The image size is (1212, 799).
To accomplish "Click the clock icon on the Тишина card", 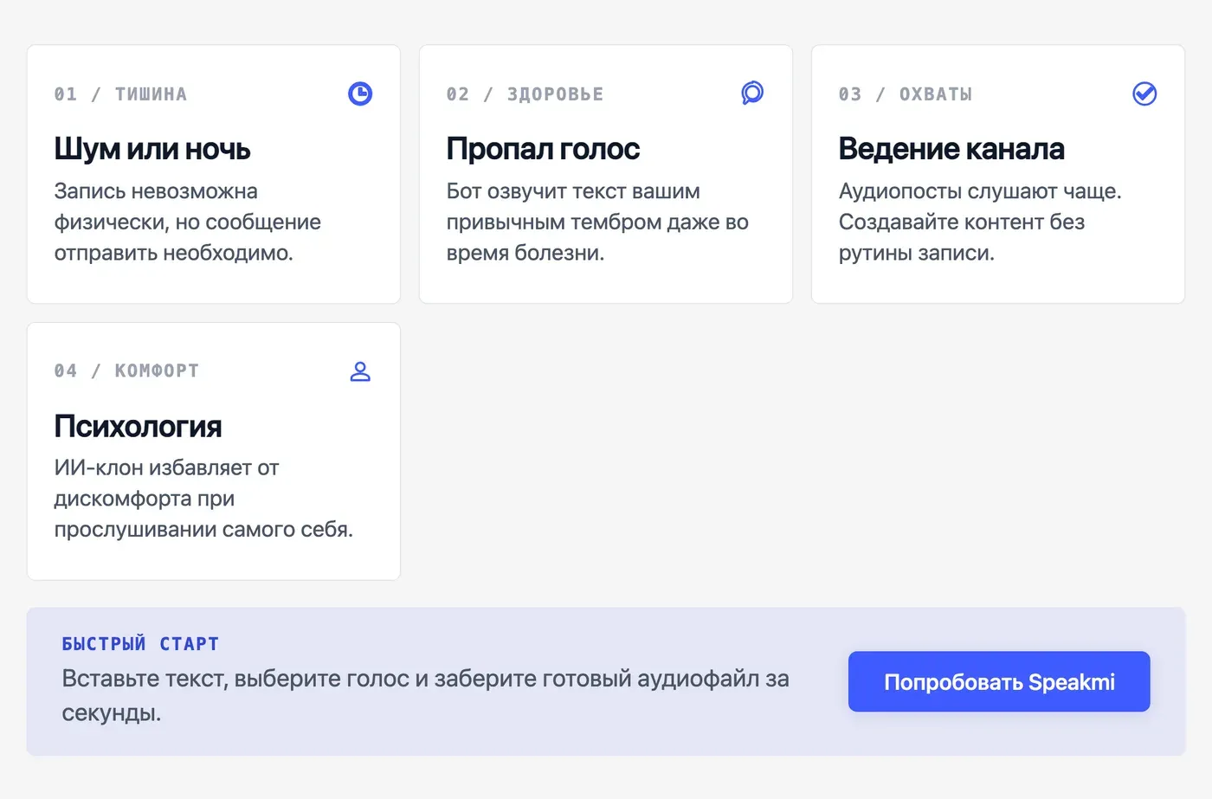I will pos(360,93).
